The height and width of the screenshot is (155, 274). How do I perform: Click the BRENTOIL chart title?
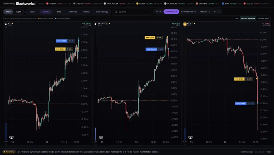[103, 23]
